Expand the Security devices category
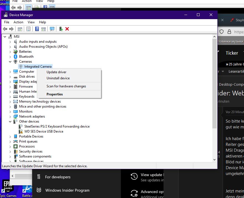Image resolution: width=244 pixels, height=198 pixels. point(10,152)
